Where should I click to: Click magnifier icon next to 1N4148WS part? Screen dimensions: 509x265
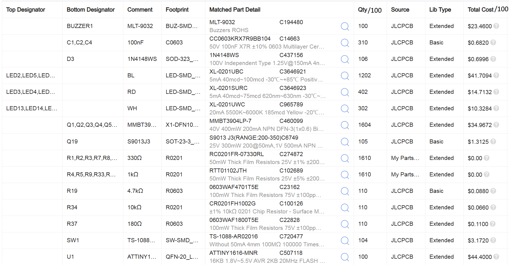(345, 59)
